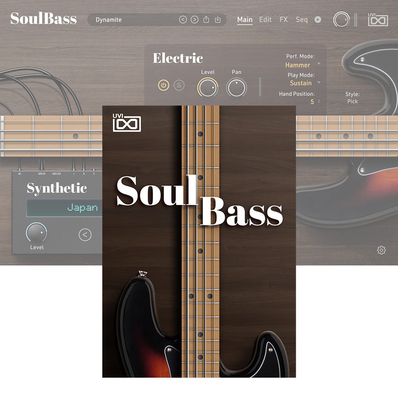Adjust the master volume knob

(x=341, y=20)
